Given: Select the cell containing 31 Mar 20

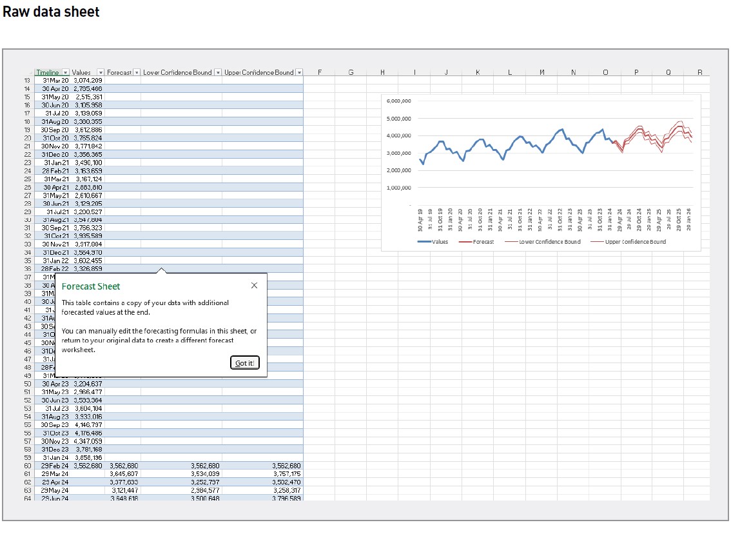Looking at the screenshot, I should tap(55, 80).
